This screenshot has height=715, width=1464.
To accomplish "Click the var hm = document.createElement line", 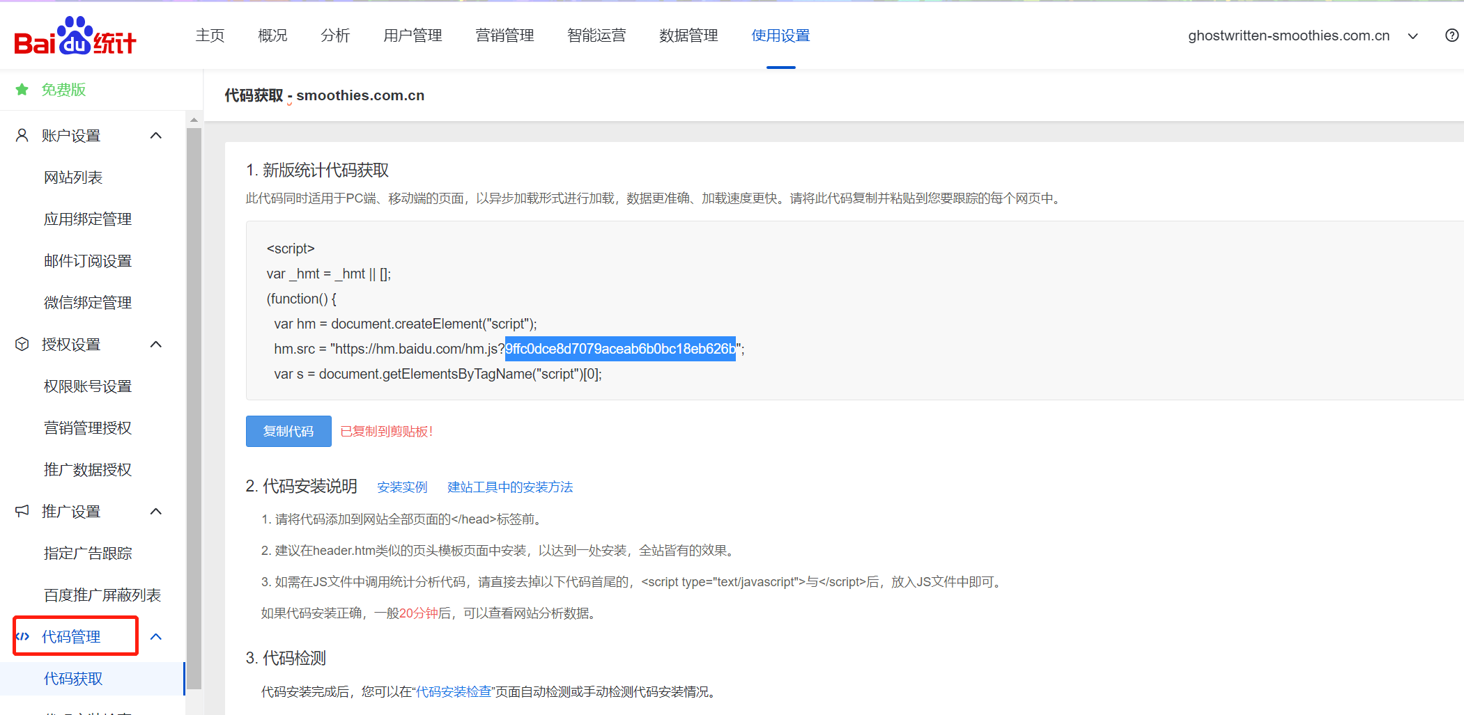I will tap(406, 324).
